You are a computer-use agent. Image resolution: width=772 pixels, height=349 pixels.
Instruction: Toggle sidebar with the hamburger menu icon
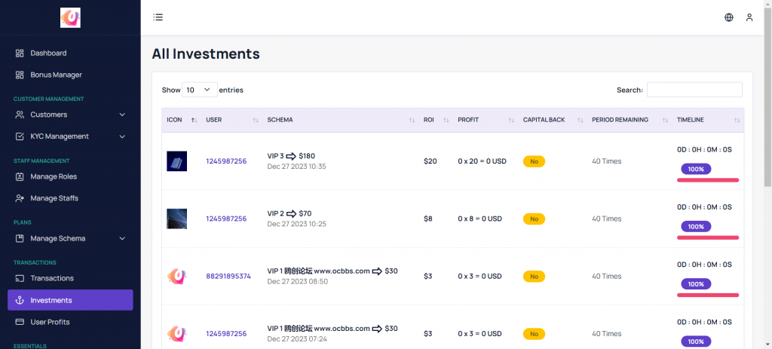click(158, 17)
